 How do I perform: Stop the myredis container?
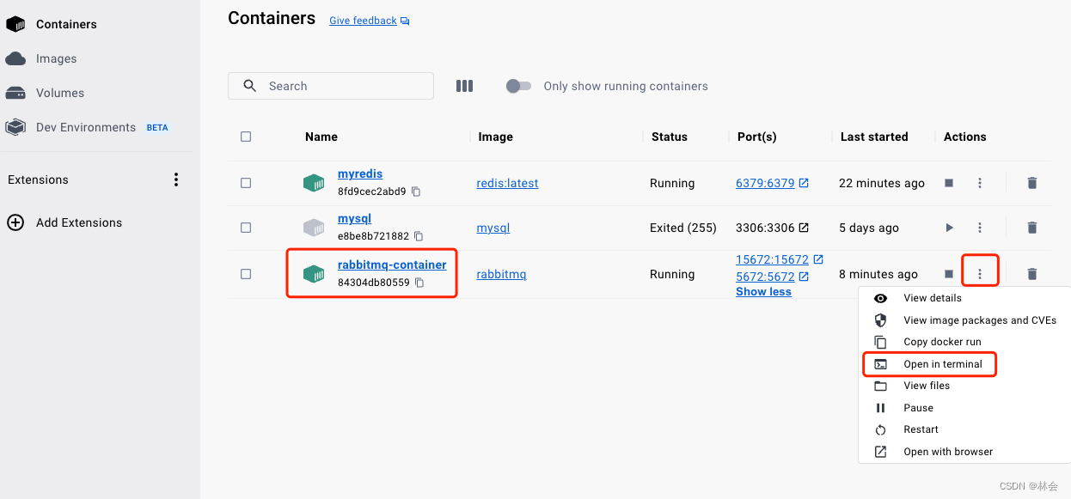click(x=949, y=183)
